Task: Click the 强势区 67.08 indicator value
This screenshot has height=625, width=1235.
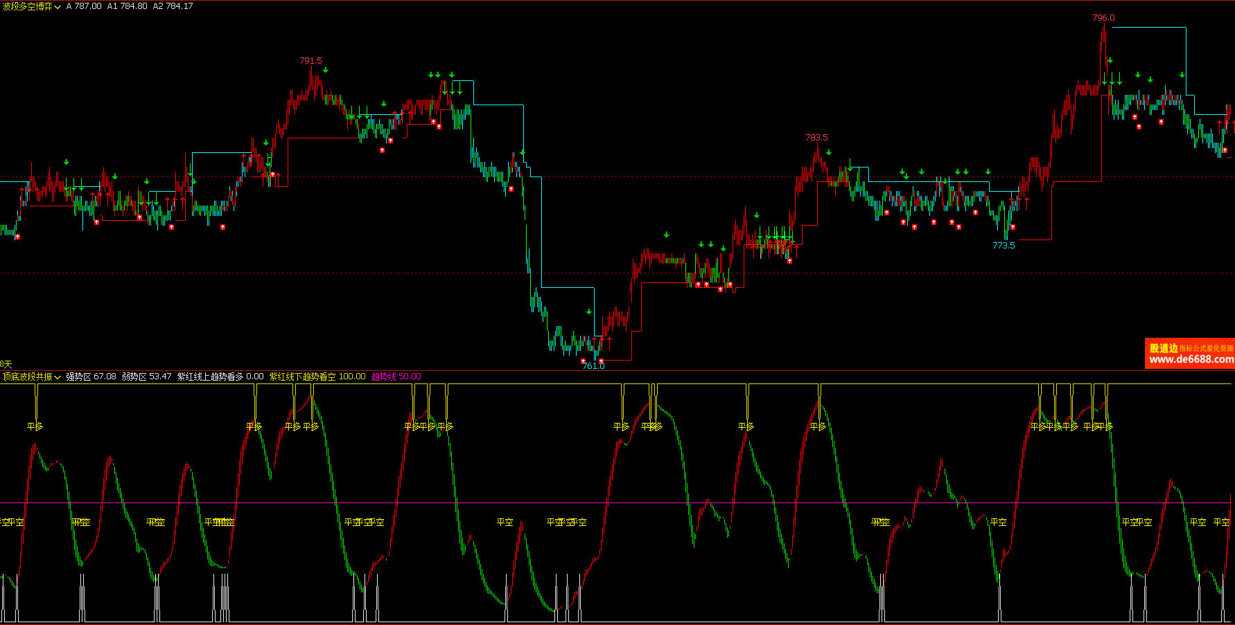Action: click(x=91, y=377)
